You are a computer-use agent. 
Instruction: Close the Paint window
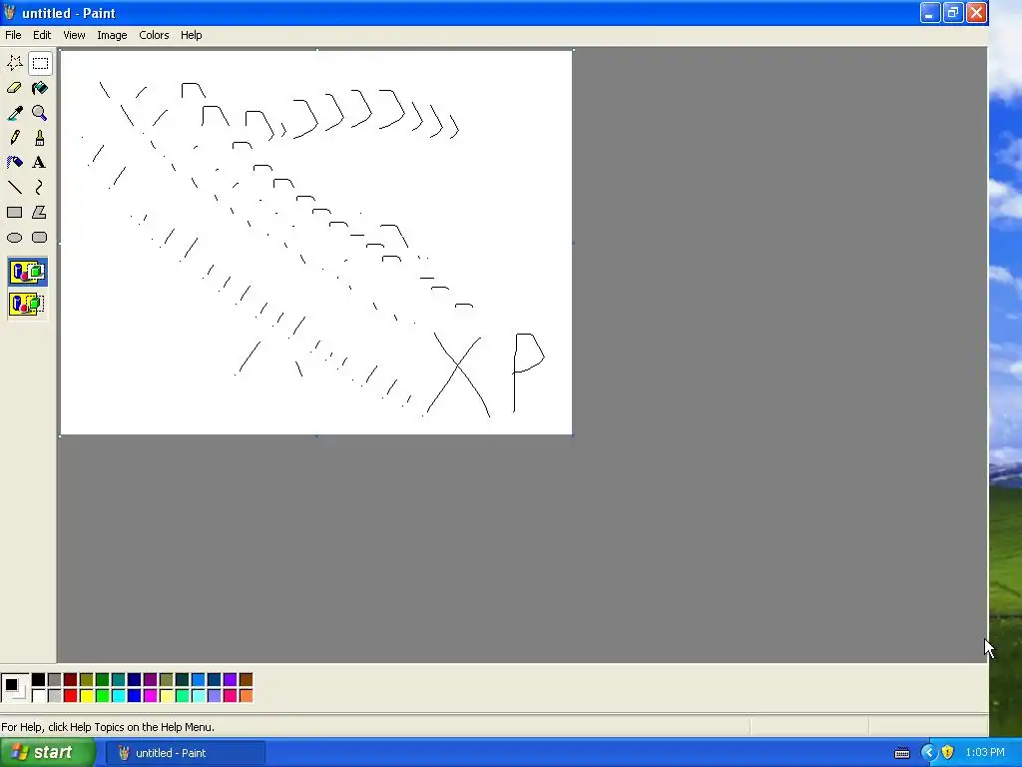click(976, 12)
